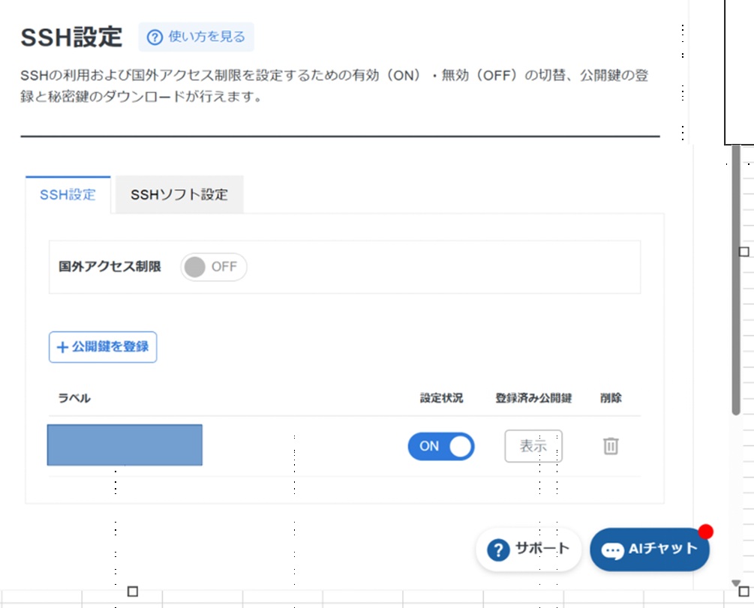Screen dimensions: 754x608
Task: Open the サポート button label
Action: 542,549
